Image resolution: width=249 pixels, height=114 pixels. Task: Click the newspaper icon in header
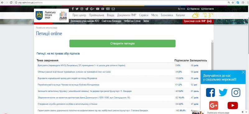[x=108, y=9]
